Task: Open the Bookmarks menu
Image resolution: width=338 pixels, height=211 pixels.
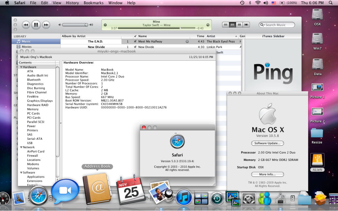Action: pyautogui.click(x=93, y=3)
